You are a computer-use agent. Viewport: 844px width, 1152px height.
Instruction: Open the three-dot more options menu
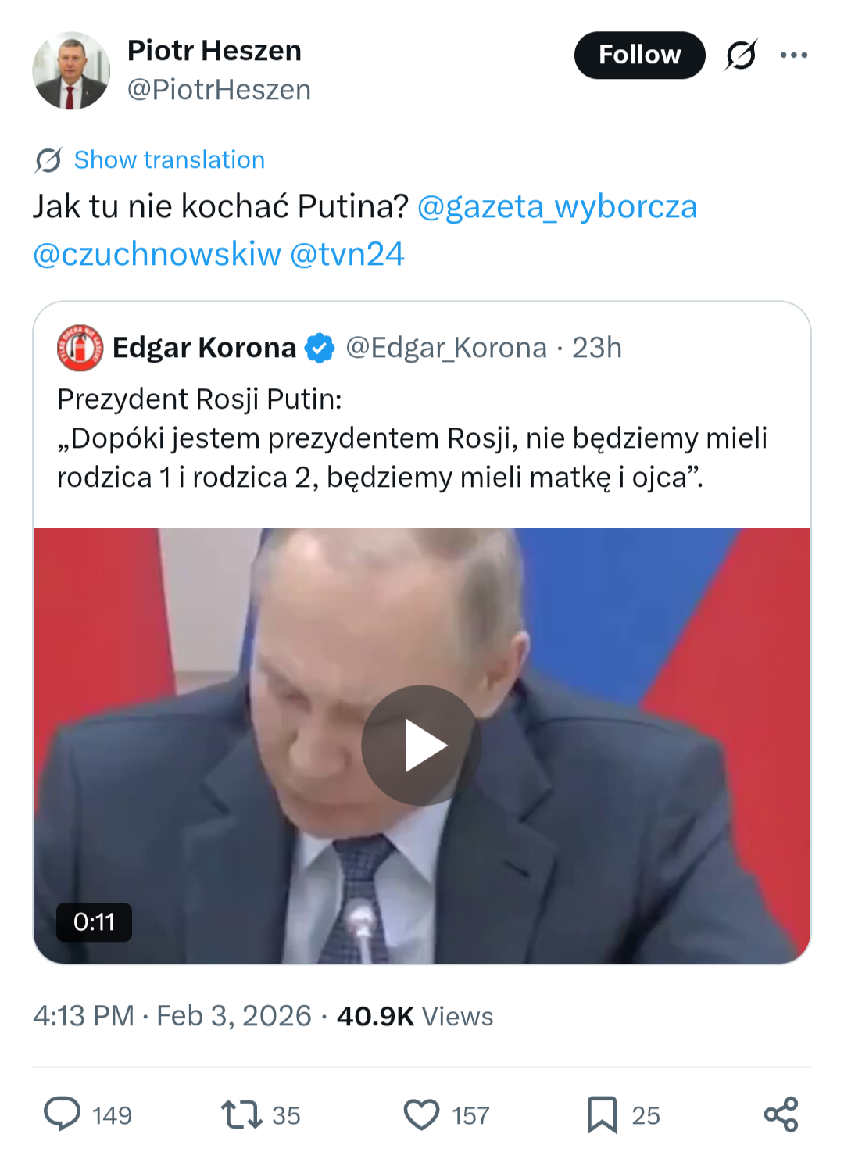pos(793,55)
